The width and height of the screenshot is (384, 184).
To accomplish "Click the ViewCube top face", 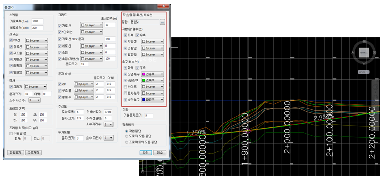I will (364, 53).
